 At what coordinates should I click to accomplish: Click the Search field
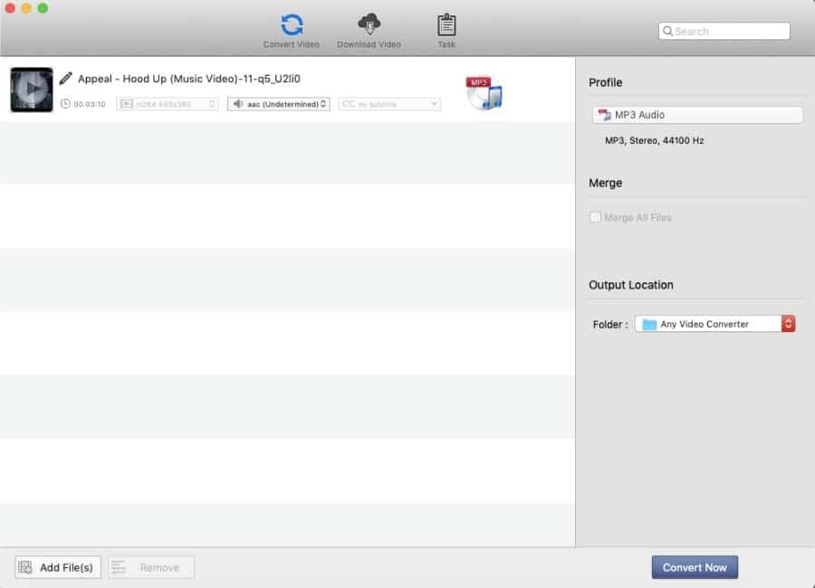point(724,31)
